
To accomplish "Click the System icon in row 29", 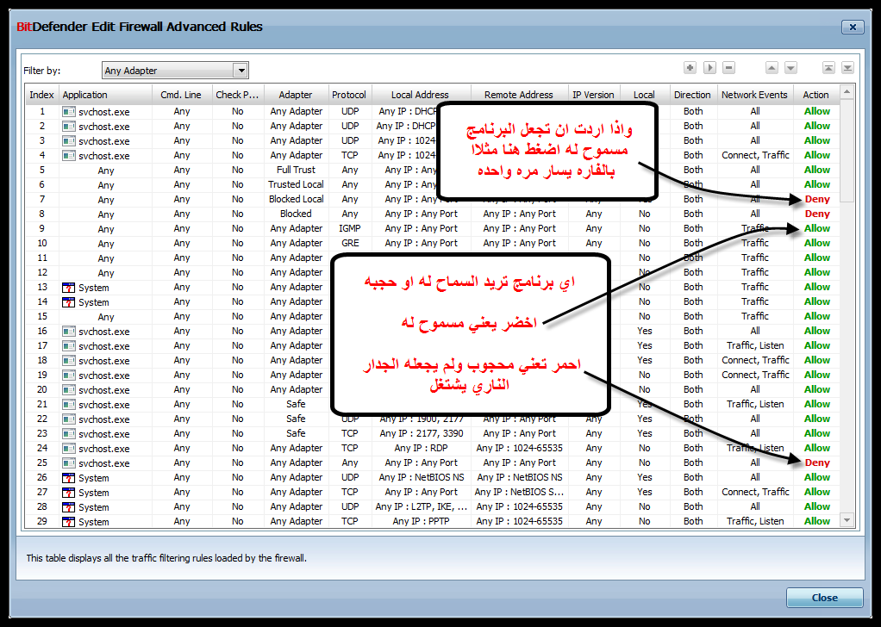I will [x=69, y=521].
